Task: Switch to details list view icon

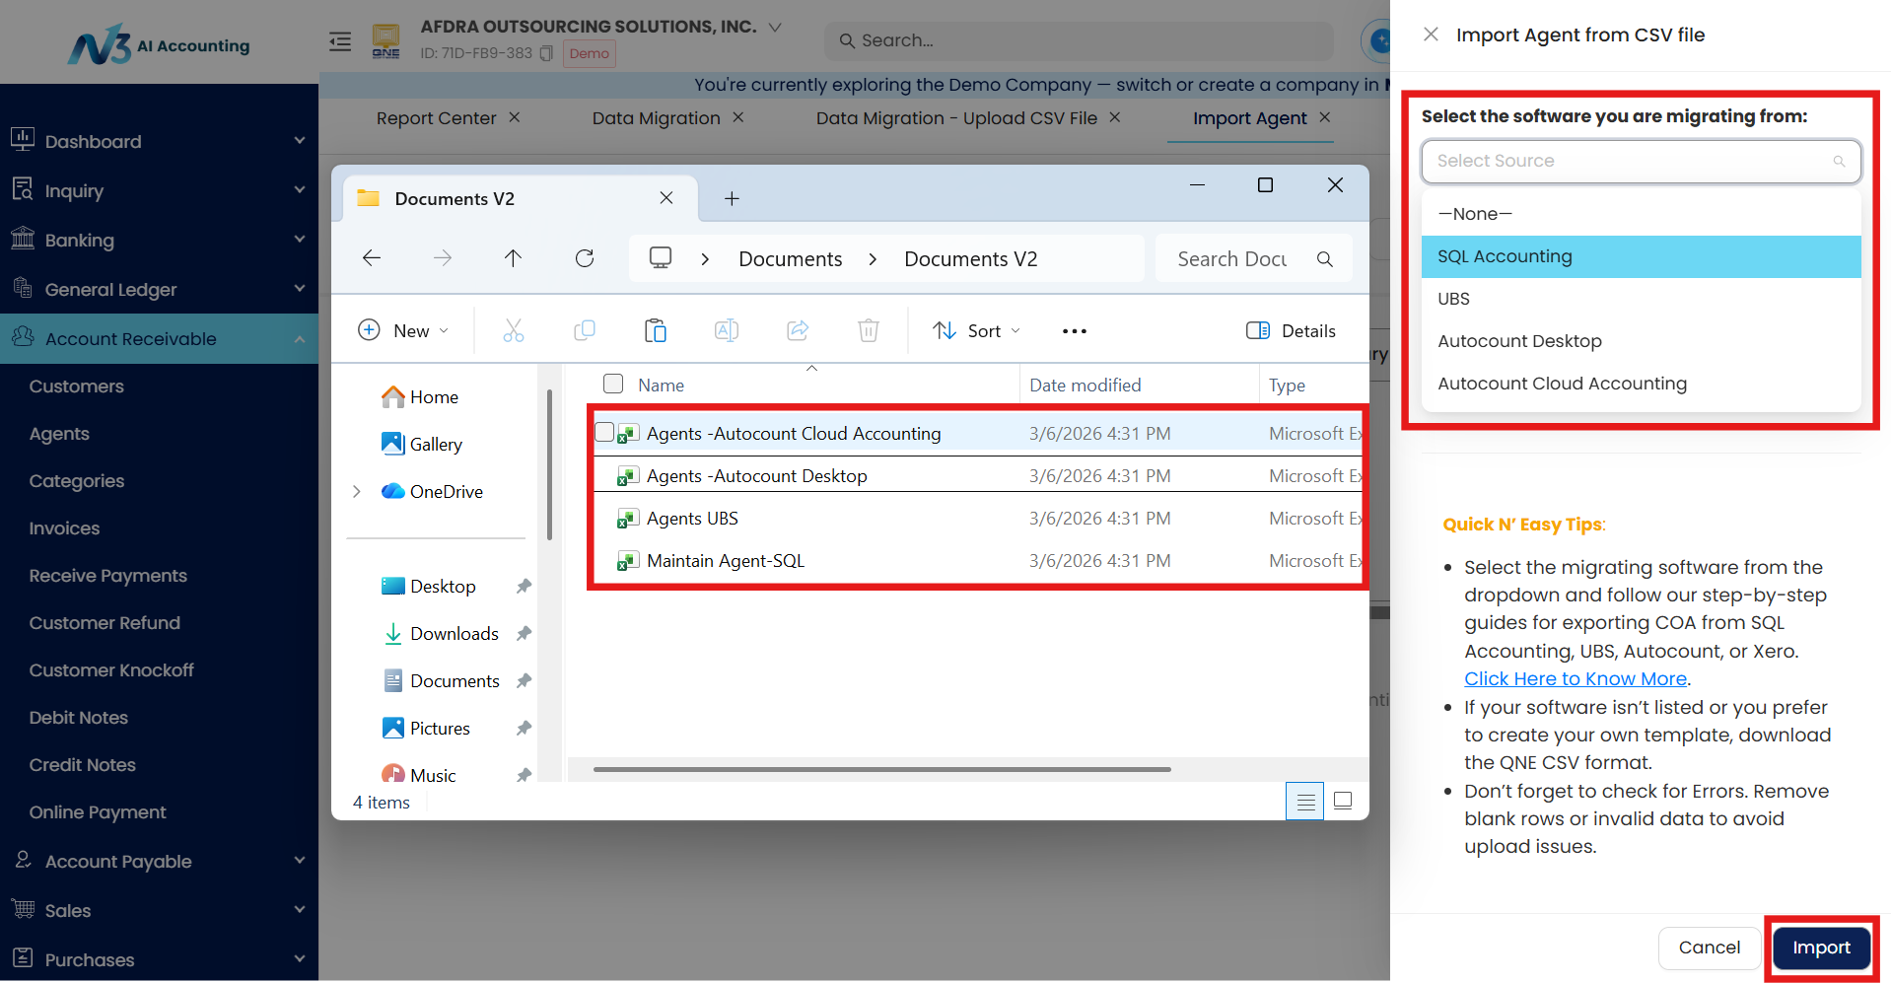Action: point(1305,801)
